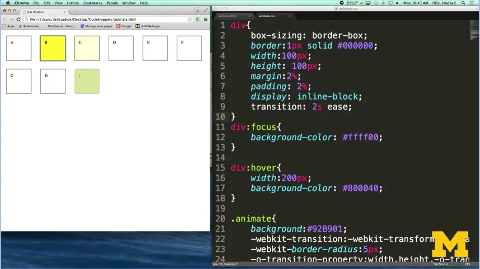Image resolution: width=480 pixels, height=269 pixels.
Task: Click the browser back arrow
Action: pos(5,19)
